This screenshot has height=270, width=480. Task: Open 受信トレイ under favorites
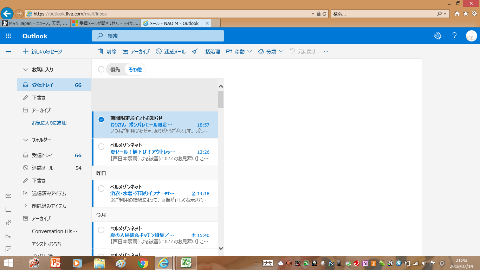pyautogui.click(x=54, y=85)
